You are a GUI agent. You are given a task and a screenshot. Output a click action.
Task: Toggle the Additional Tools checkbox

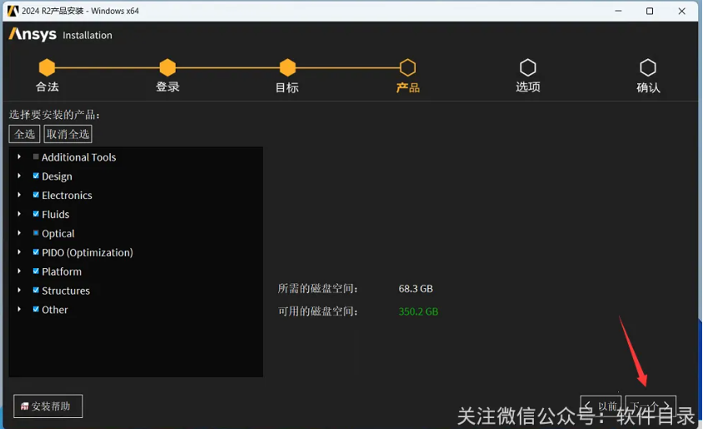click(x=36, y=157)
